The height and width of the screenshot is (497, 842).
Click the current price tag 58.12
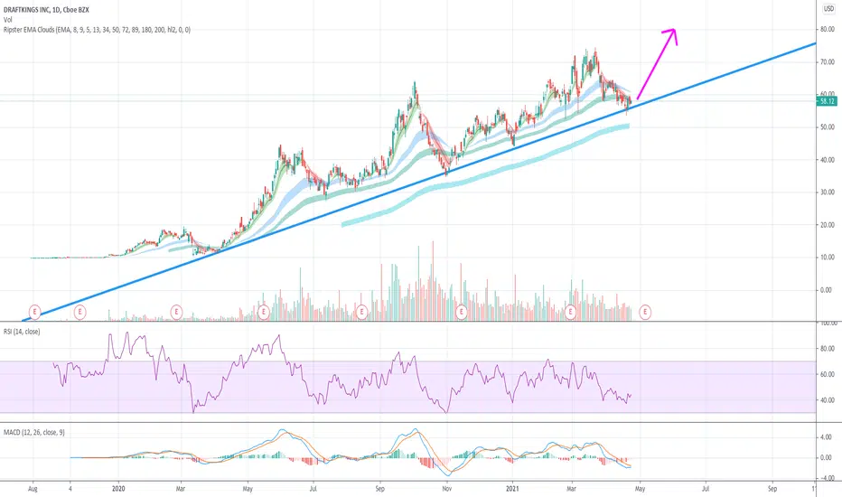827,101
